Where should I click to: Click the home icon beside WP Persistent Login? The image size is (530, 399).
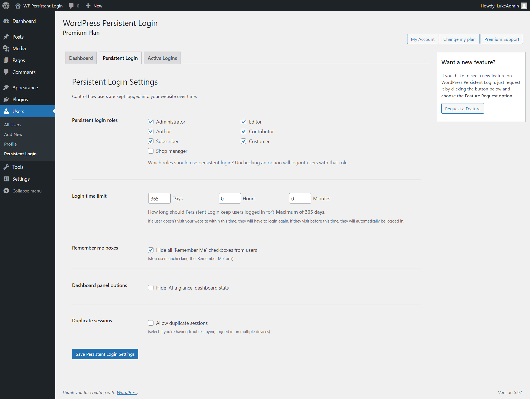18,6
